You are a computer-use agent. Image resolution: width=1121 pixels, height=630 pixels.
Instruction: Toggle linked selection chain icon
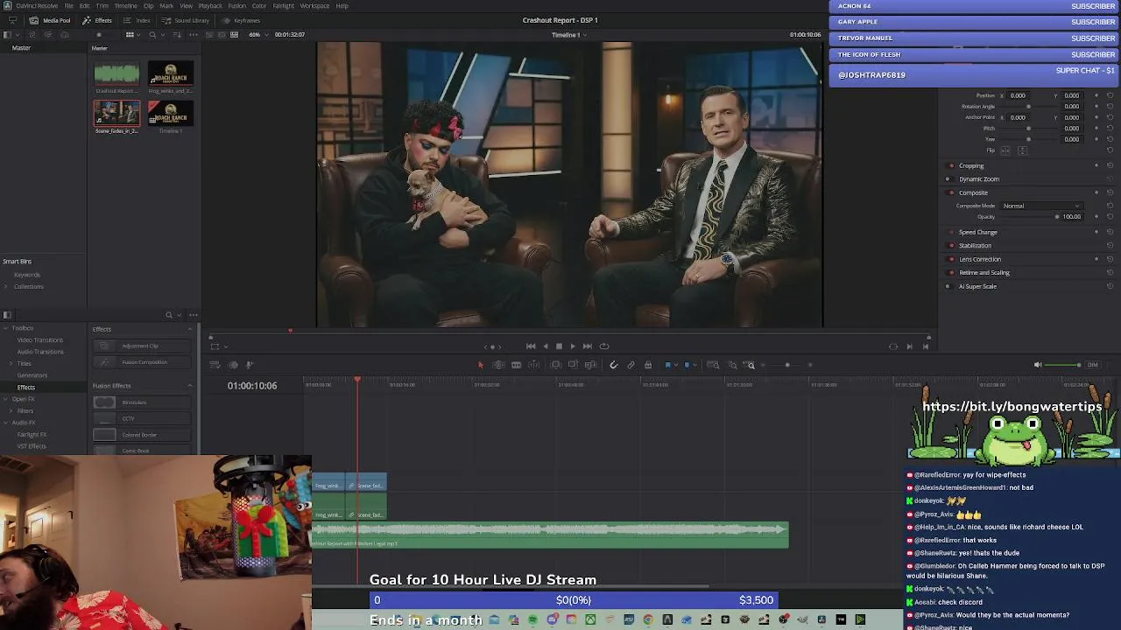click(x=631, y=365)
